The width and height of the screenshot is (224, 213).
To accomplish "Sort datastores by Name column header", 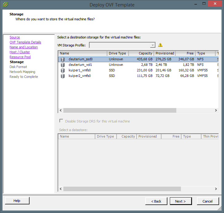I will click(82, 53).
